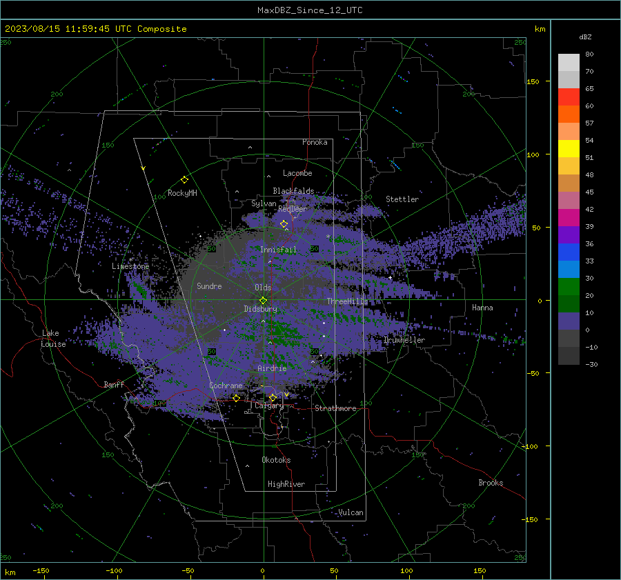Screen dimensions: 621x580
Task: Pick the dark green 10-20 dBZ legend swatch
Action: click(569, 304)
